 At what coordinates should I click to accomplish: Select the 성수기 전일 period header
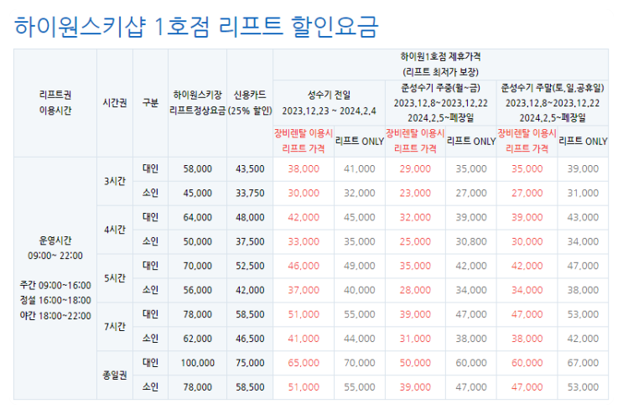click(x=329, y=103)
